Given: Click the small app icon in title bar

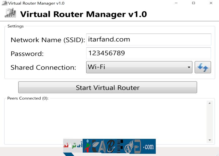Looking at the screenshot, I should (x=4, y=3).
